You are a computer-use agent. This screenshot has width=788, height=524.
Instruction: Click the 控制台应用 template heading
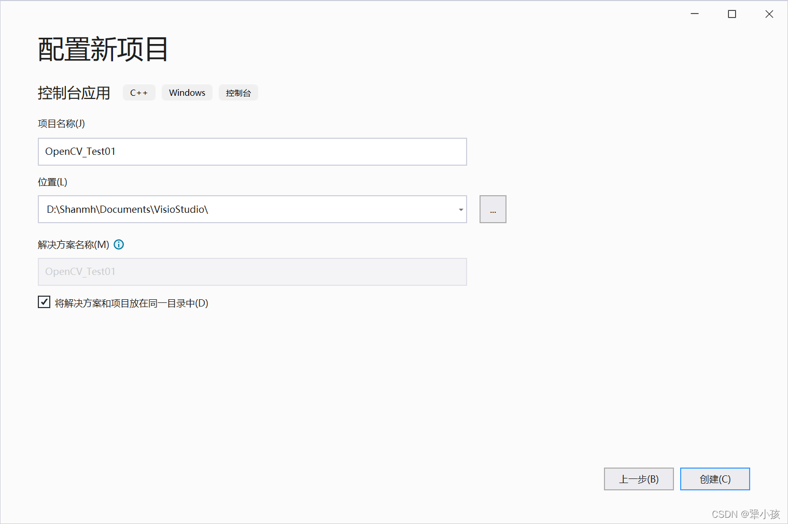click(74, 93)
